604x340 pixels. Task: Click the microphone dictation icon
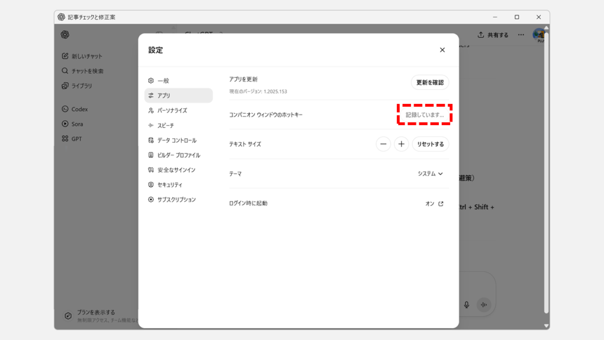(x=467, y=305)
